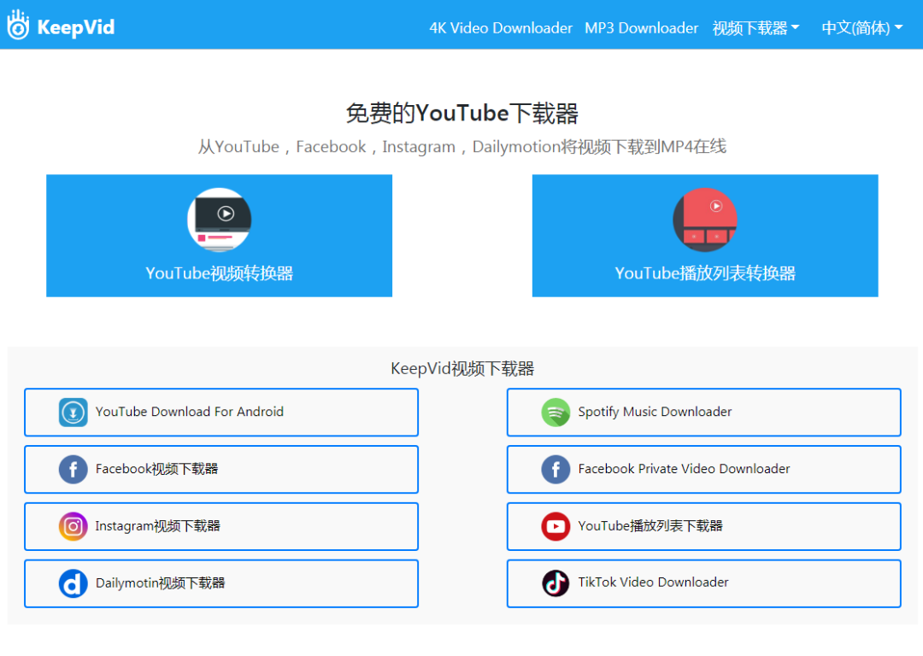Click the Dailymotion blue d icon
Screen dimensions: 923x656
click(73, 583)
